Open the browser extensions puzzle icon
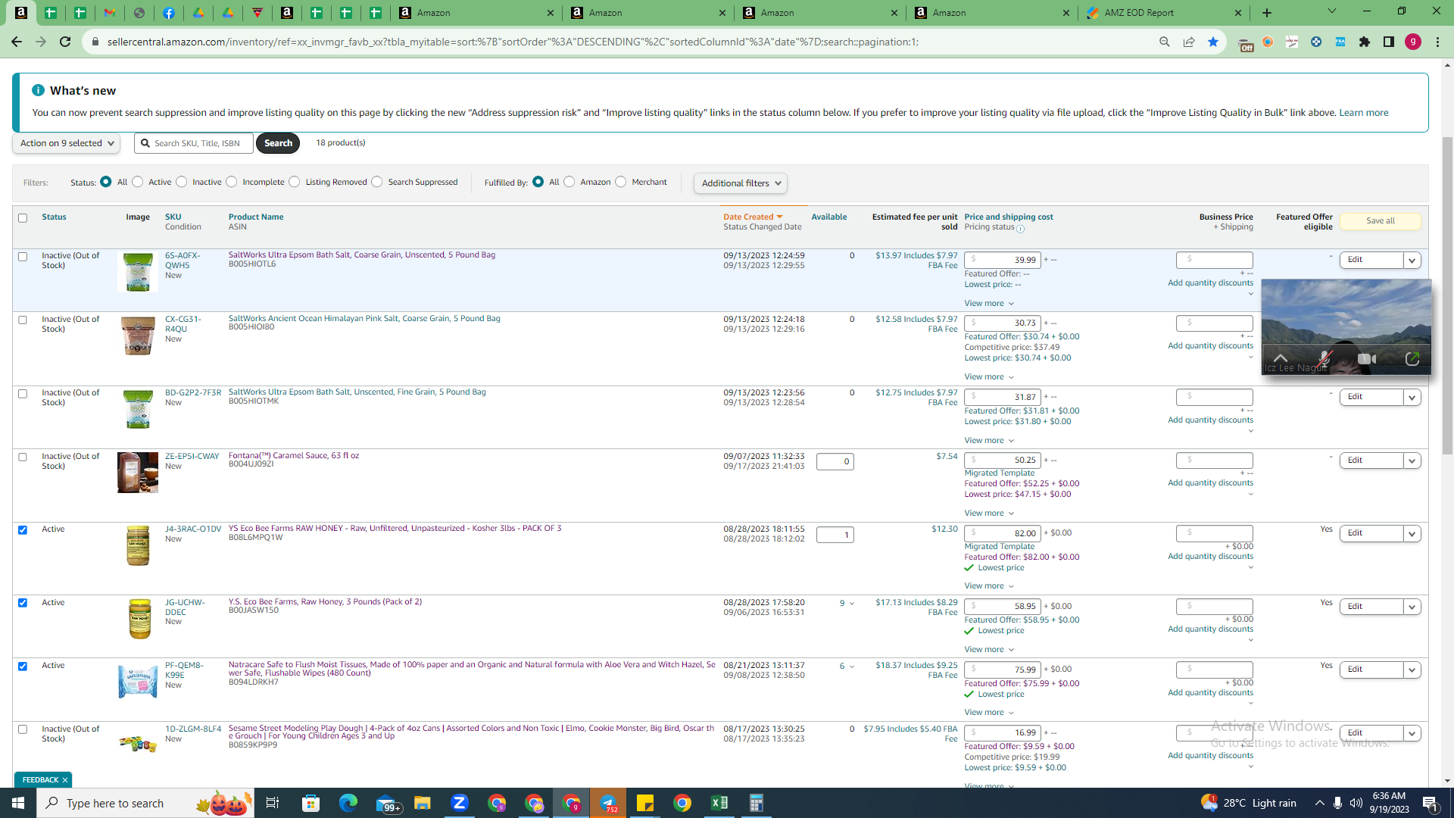1454x818 pixels. (1365, 42)
